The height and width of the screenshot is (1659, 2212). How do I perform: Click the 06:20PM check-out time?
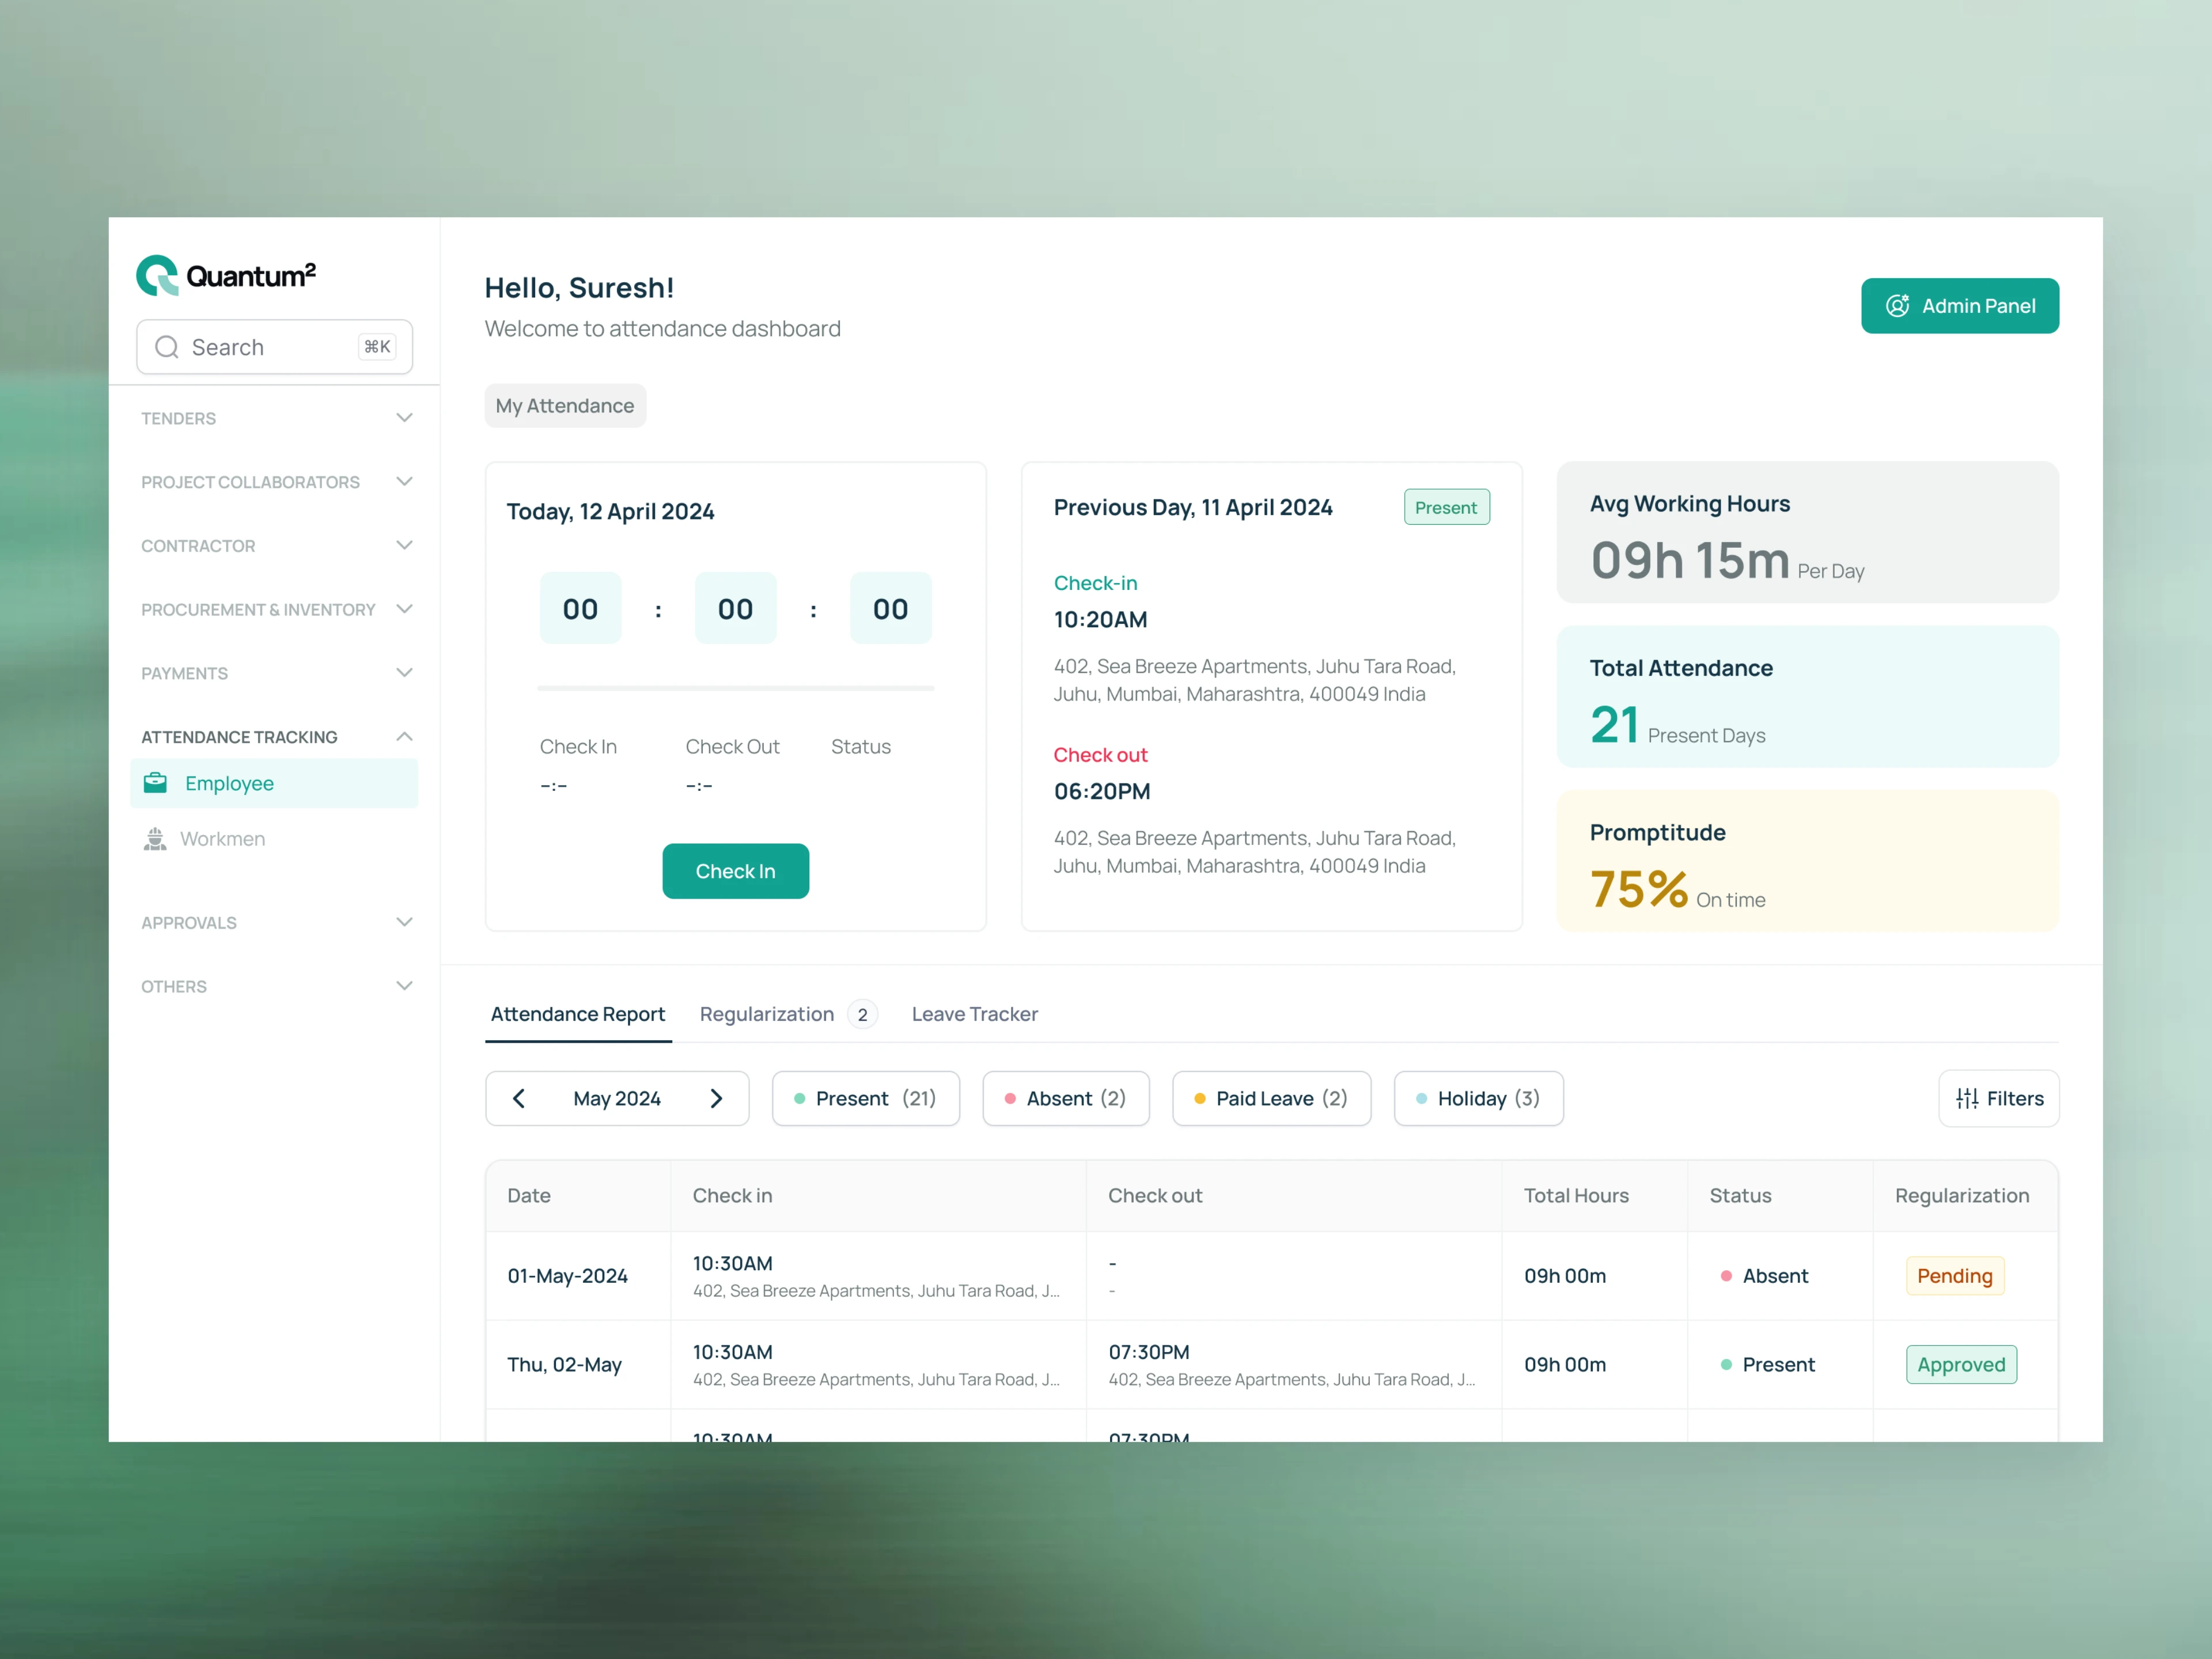1102,791
